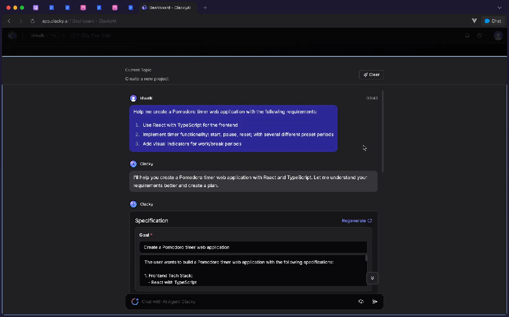
Task: Expand the tab list chevron at top right
Action: (500, 8)
